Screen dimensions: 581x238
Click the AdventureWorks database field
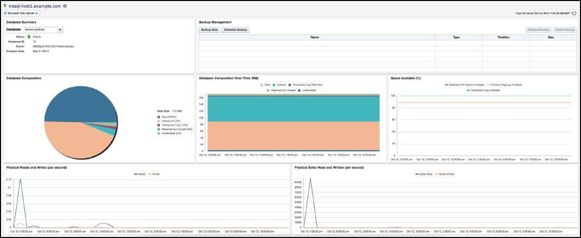pyautogui.click(x=40, y=29)
